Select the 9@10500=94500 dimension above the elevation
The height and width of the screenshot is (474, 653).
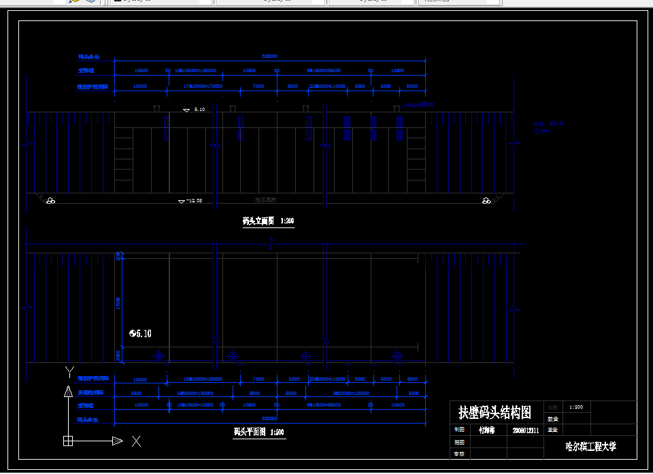(324, 70)
